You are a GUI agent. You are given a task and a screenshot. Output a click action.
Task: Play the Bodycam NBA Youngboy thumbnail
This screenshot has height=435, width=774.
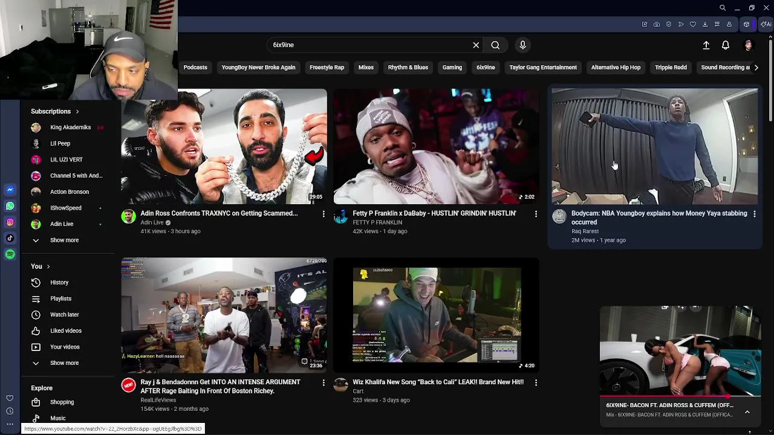[x=654, y=146]
